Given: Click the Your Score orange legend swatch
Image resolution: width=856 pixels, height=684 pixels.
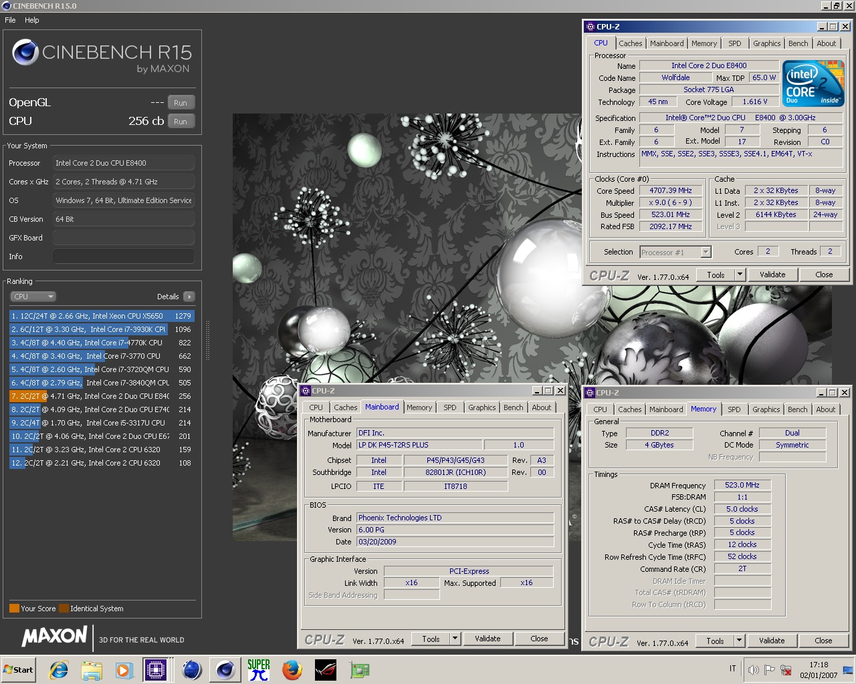Looking at the screenshot, I should (14, 609).
